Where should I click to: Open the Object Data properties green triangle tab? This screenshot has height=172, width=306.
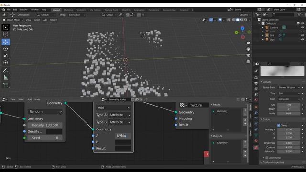256,135
